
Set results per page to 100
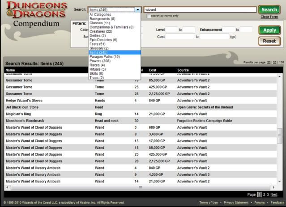click(x=282, y=62)
